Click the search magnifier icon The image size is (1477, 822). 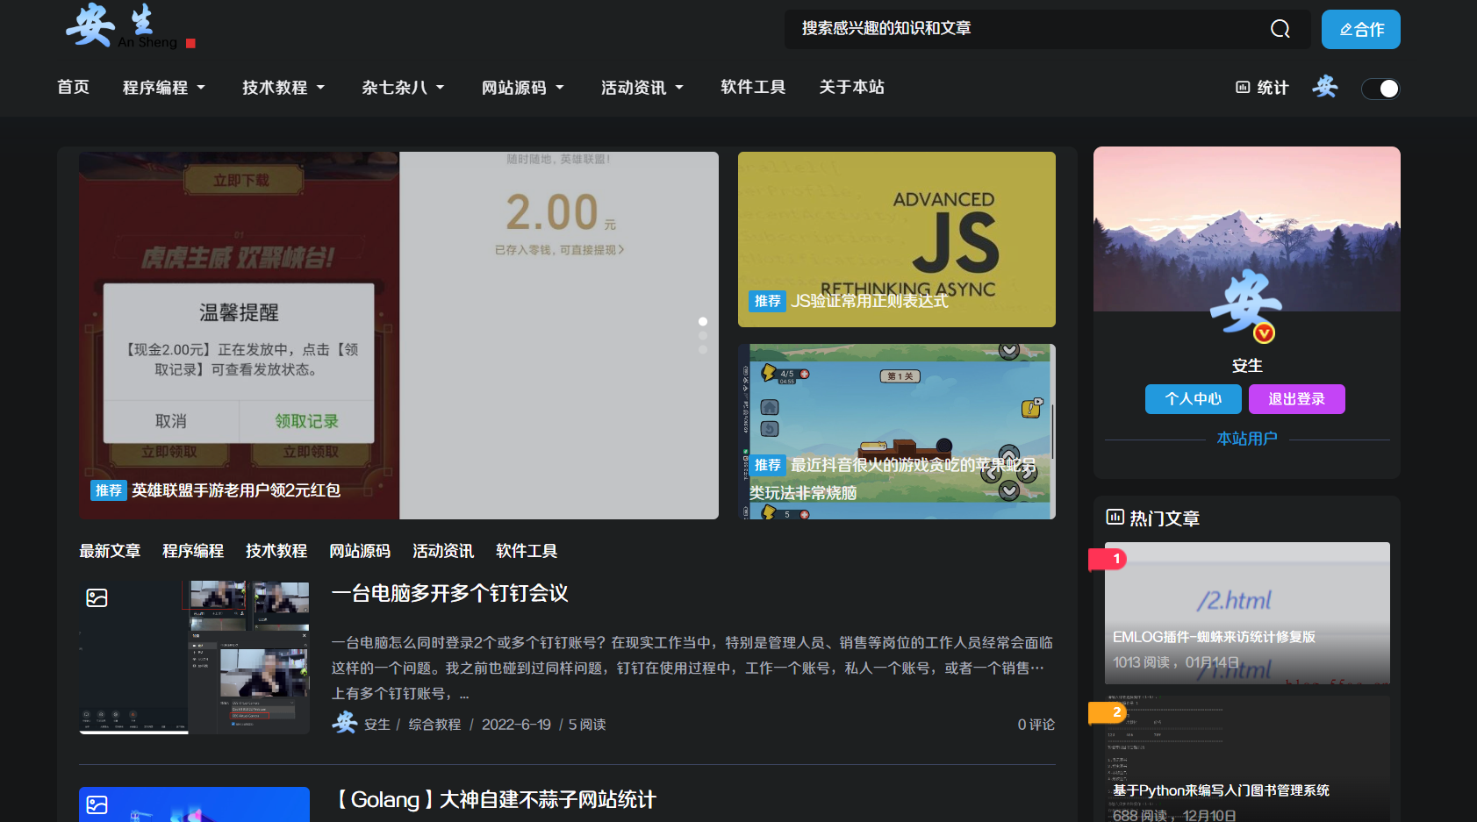(x=1280, y=29)
